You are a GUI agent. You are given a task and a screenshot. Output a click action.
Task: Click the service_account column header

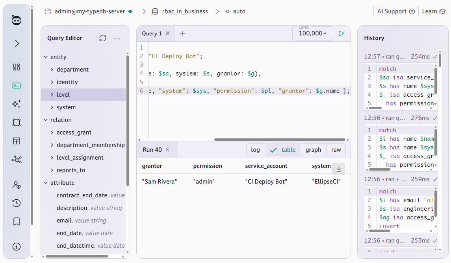pyautogui.click(x=266, y=166)
